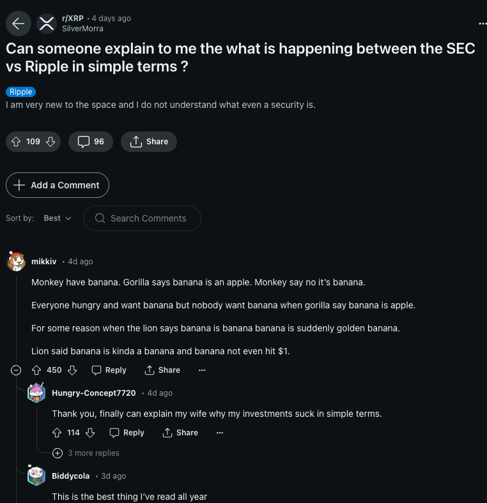Collapse mikkiv's comment thread

click(17, 370)
